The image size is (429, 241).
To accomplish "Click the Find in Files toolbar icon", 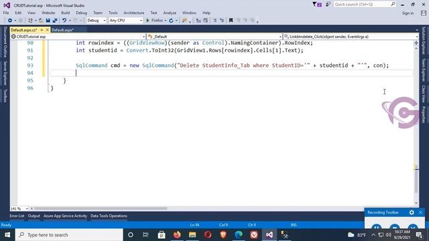I will tap(185, 21).
